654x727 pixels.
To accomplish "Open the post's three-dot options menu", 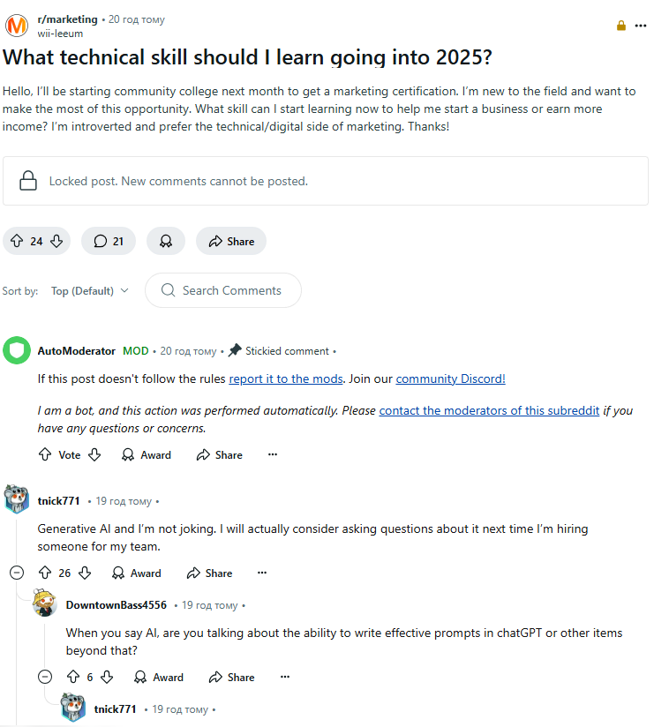I will click(641, 26).
